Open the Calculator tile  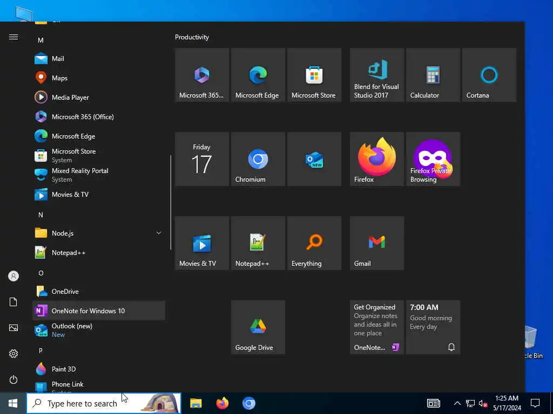point(433,75)
